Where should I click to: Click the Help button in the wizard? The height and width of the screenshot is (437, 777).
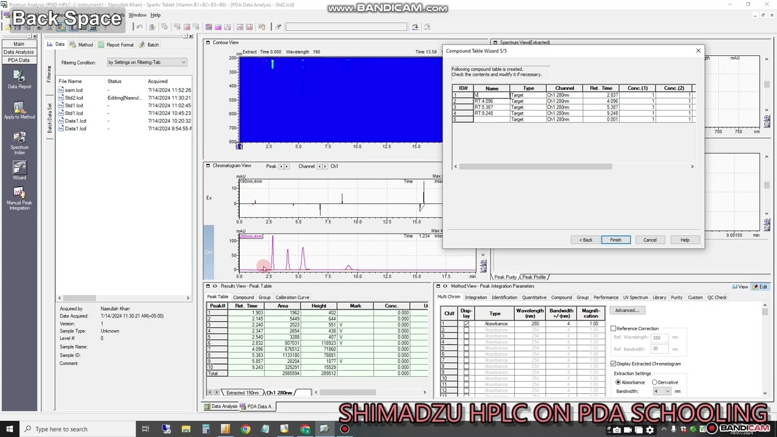[685, 240]
